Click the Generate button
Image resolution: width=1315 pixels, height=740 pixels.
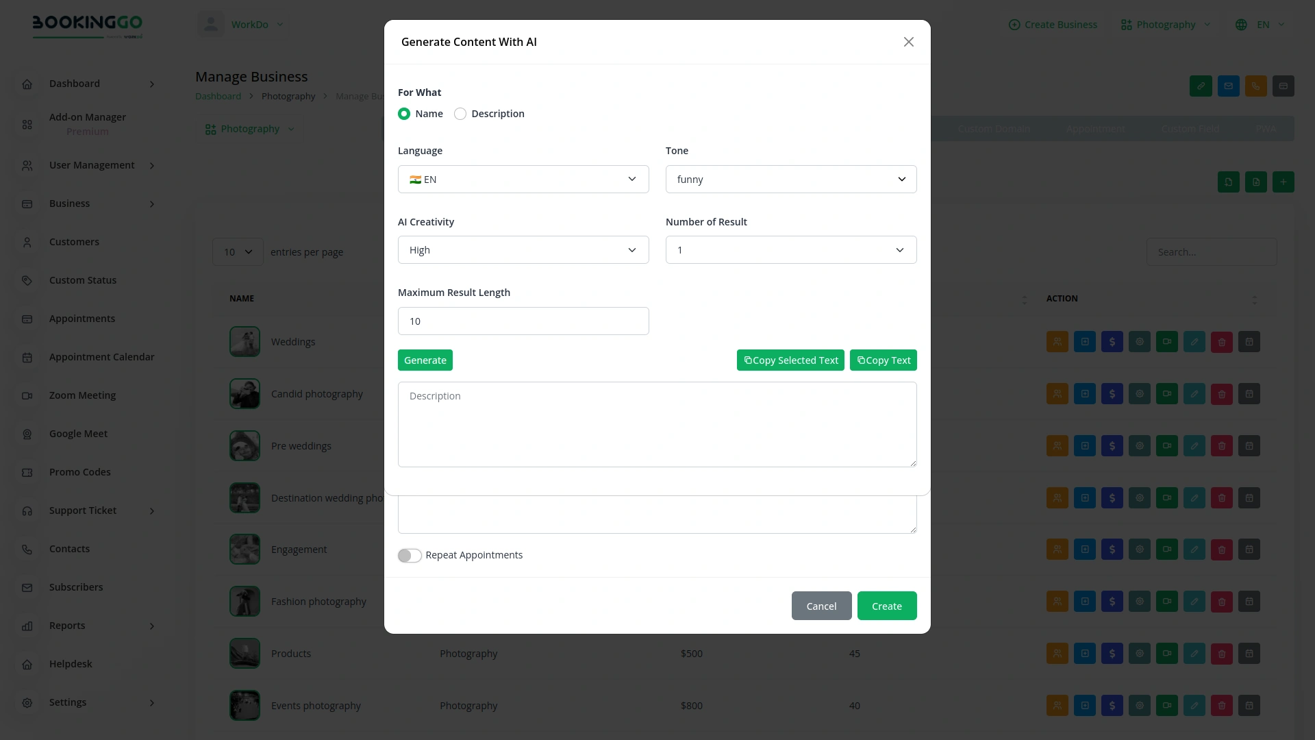tap(425, 360)
